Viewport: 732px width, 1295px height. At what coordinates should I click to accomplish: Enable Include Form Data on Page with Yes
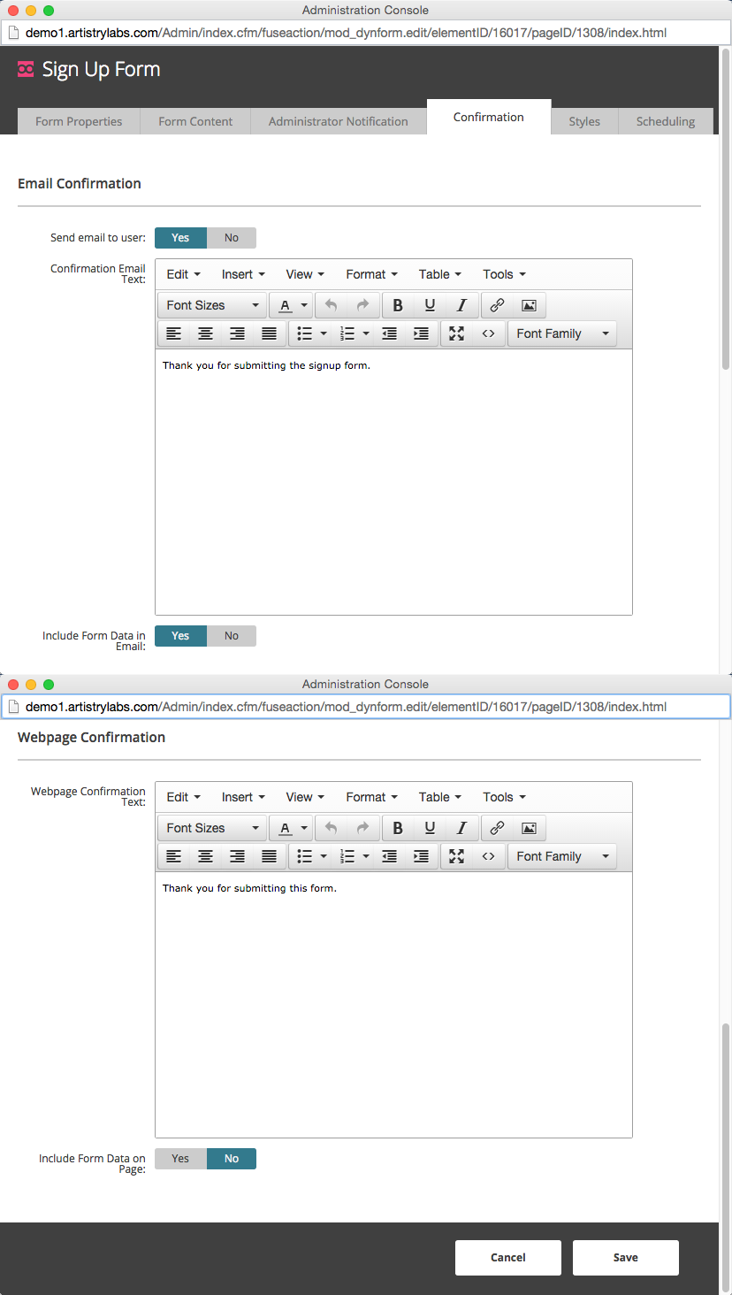(x=180, y=1159)
